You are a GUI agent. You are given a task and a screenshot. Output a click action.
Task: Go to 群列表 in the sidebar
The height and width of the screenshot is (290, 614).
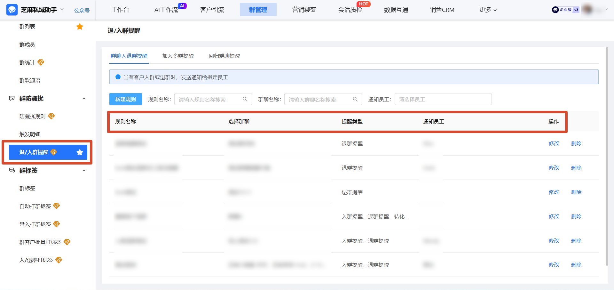(x=27, y=27)
